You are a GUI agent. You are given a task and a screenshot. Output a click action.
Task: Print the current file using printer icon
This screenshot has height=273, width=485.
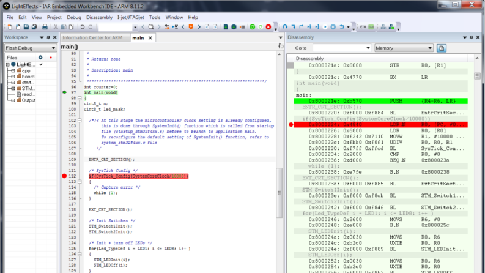point(45,27)
